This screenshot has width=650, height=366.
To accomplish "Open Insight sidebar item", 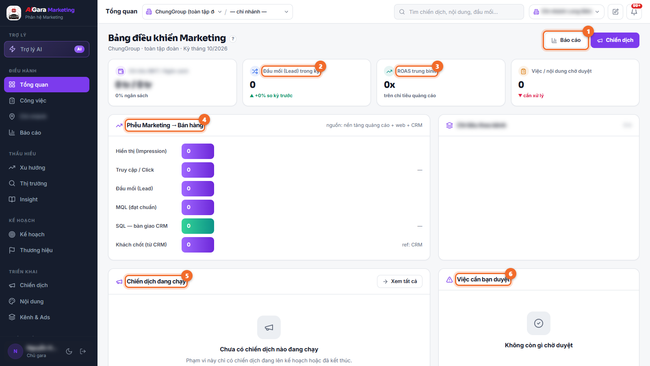I will click(47, 199).
